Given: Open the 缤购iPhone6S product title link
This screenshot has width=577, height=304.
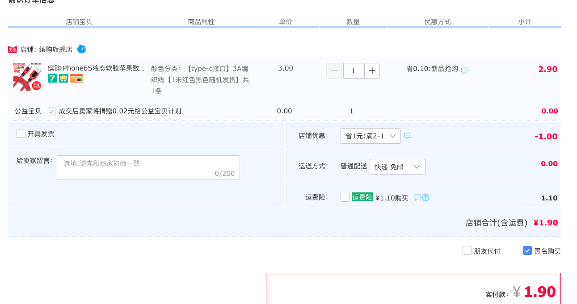Looking at the screenshot, I should pos(96,68).
